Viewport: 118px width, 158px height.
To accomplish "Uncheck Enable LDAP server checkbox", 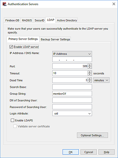I will click(11, 47).
